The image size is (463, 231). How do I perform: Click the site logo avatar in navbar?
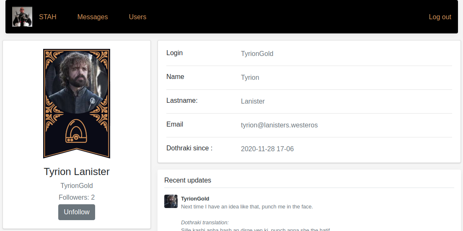coord(22,17)
